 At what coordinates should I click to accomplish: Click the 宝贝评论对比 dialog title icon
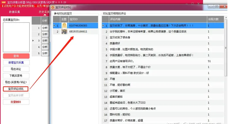[53, 7]
